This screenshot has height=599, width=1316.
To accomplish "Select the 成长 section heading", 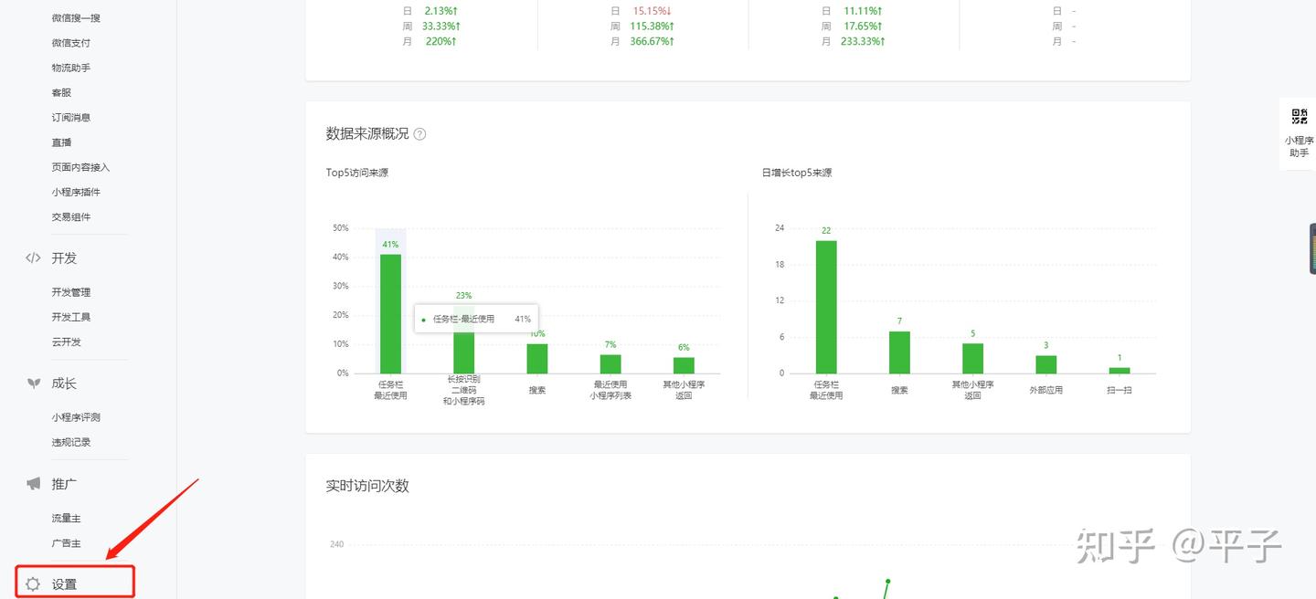I will (x=64, y=384).
